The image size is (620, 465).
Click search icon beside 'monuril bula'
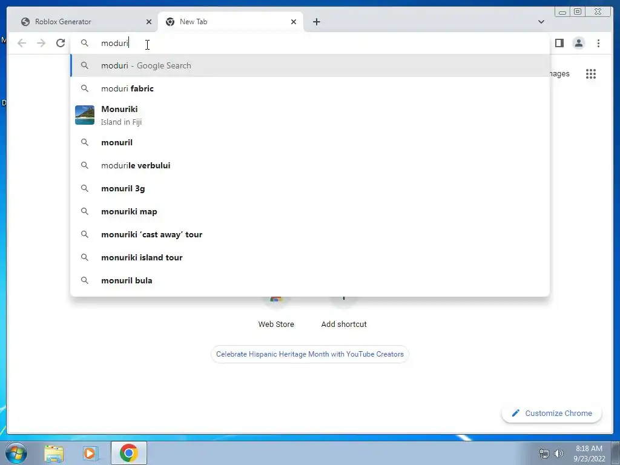coord(85,280)
